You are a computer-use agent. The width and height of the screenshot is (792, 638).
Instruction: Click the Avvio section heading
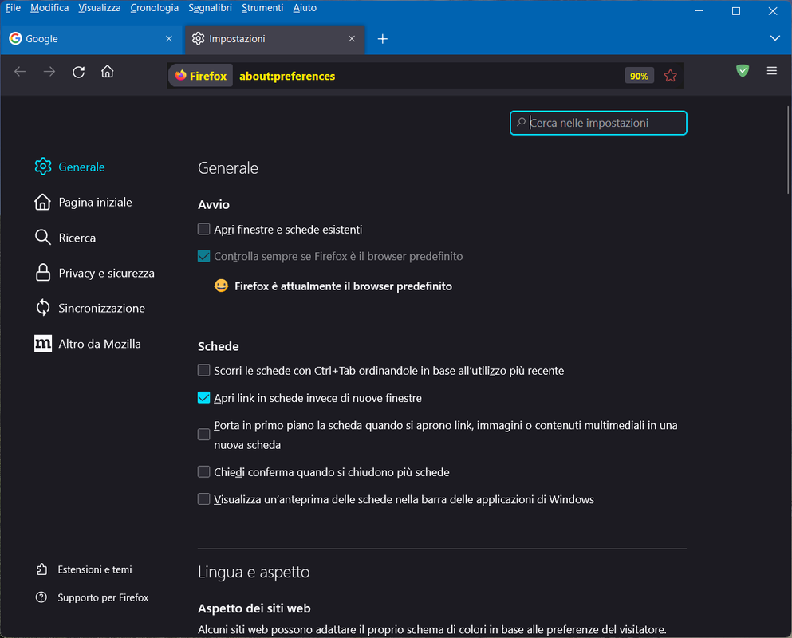[214, 204]
